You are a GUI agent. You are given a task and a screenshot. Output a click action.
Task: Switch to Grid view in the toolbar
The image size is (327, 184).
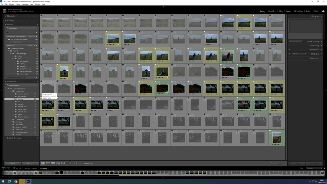(42, 163)
